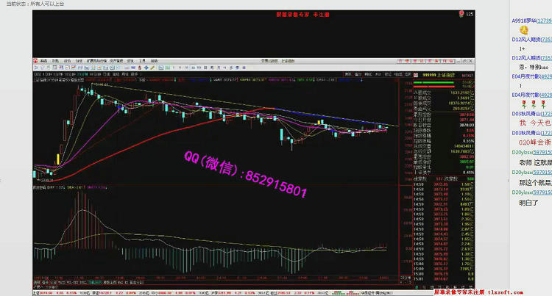Click the yellow highlighted candlestick on the chart
The width and height of the screenshot is (552, 296).
57,157
